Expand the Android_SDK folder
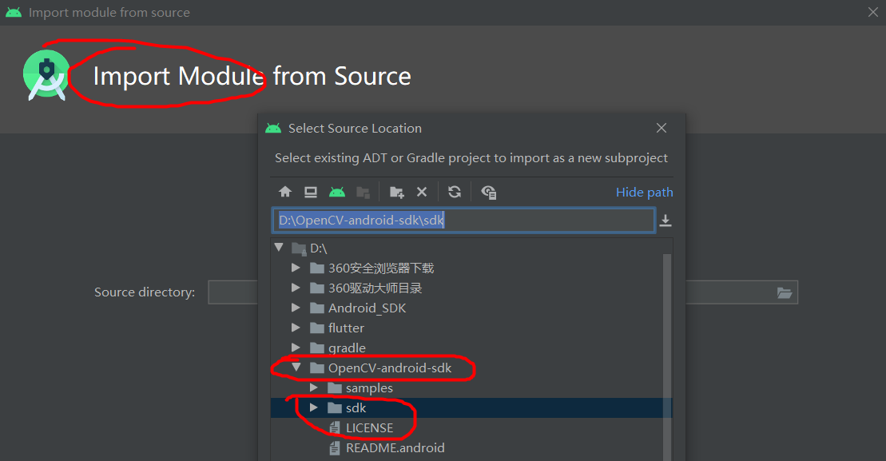 click(296, 308)
